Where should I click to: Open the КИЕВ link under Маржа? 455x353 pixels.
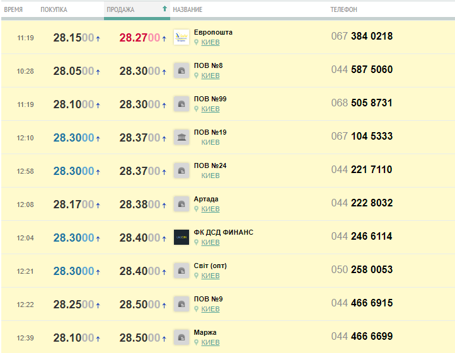pos(210,342)
